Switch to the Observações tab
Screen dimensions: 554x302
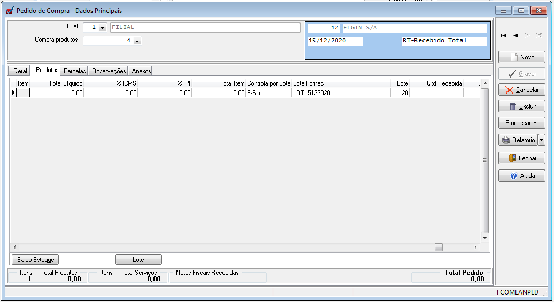tap(109, 71)
